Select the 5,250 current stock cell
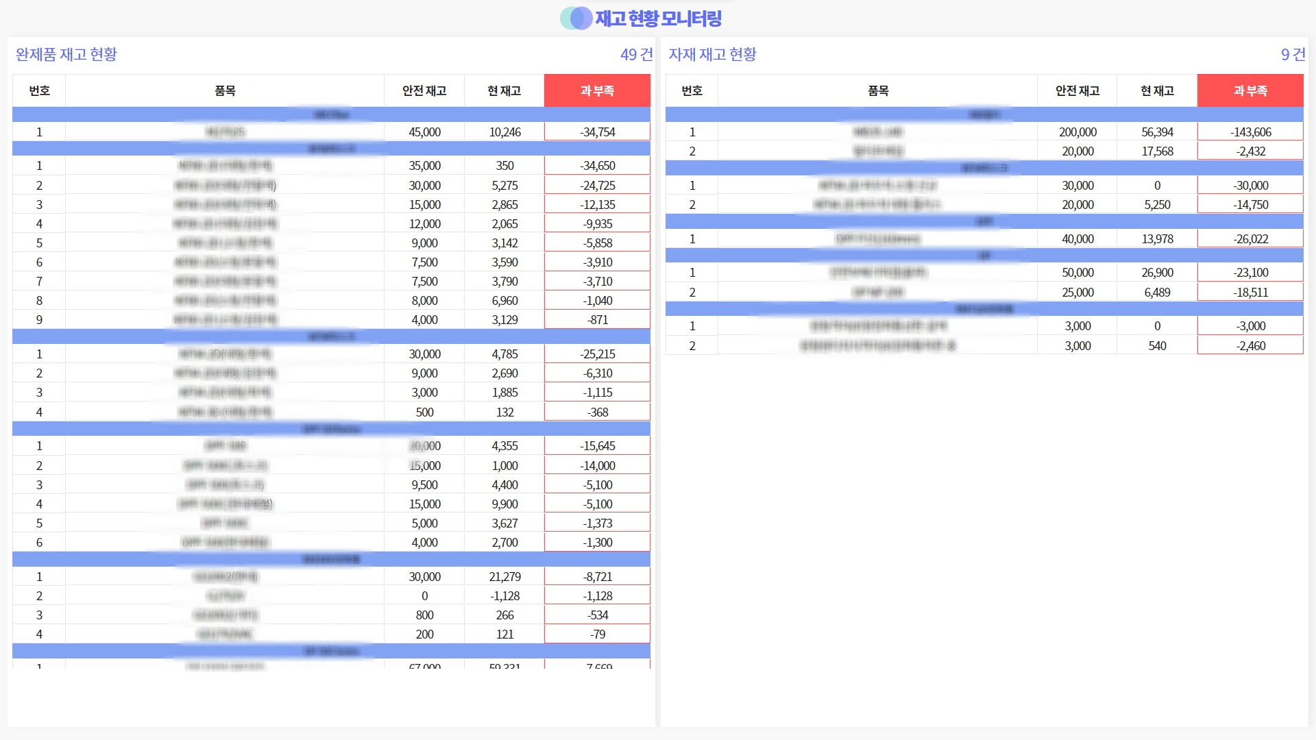The width and height of the screenshot is (1316, 740). click(1157, 204)
